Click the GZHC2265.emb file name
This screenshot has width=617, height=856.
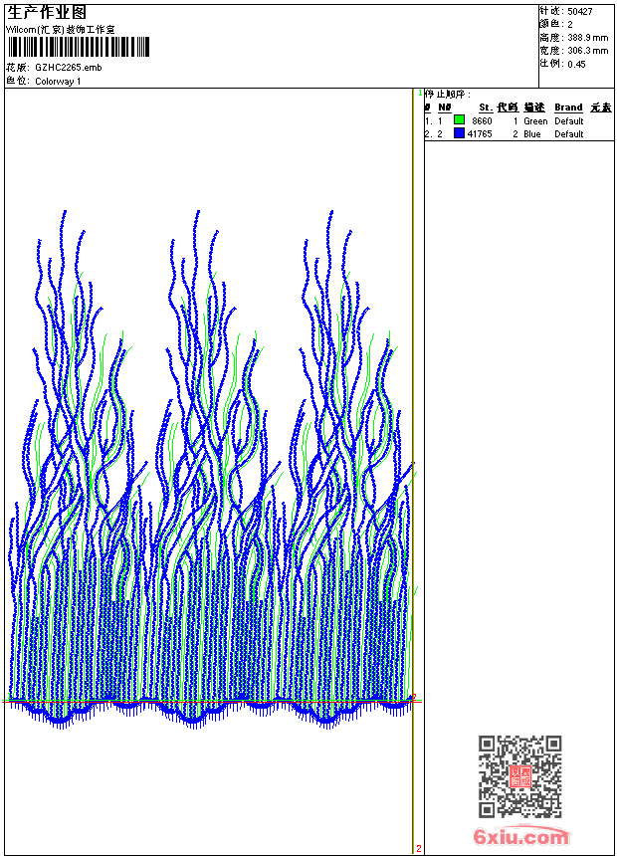[x=69, y=68]
